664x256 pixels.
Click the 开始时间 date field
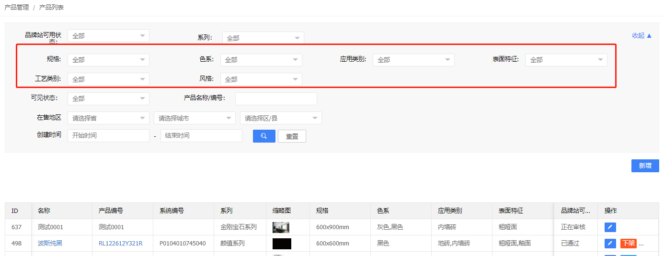click(108, 136)
